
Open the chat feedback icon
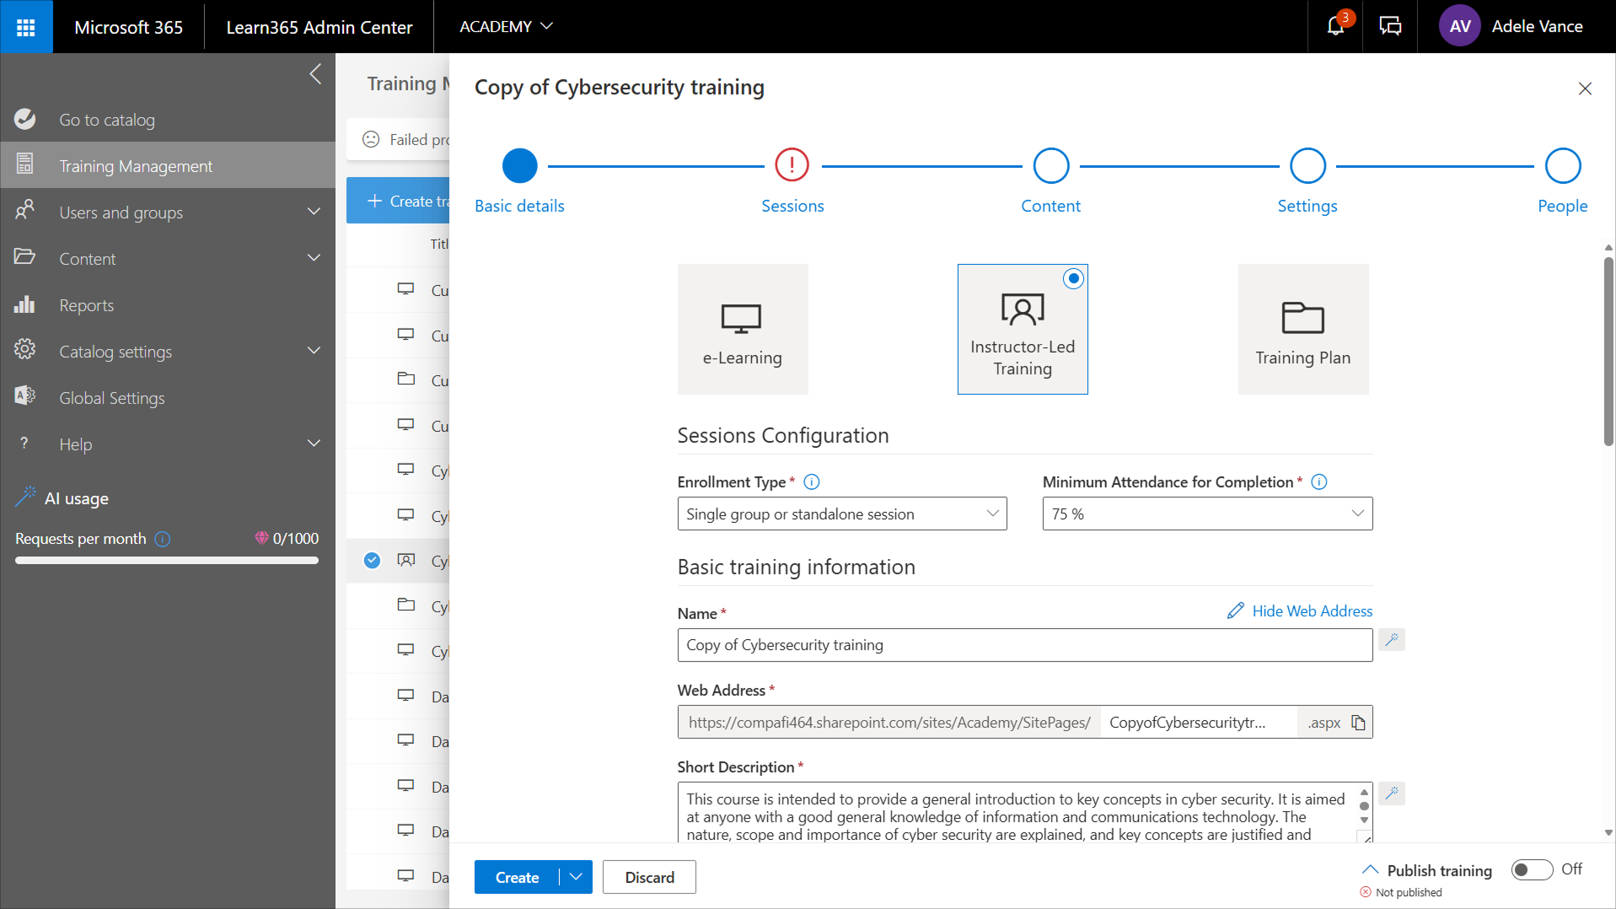pos(1390,27)
